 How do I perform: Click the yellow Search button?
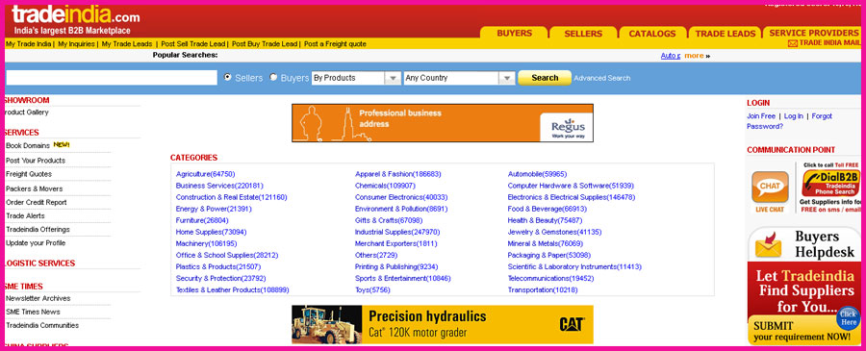545,78
